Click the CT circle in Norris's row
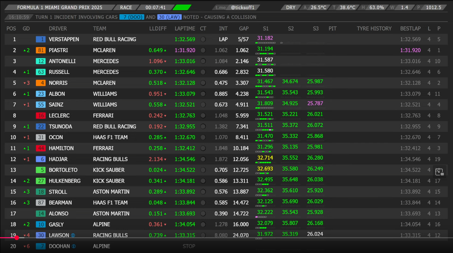This screenshot has height=253, width=453. 203,83
